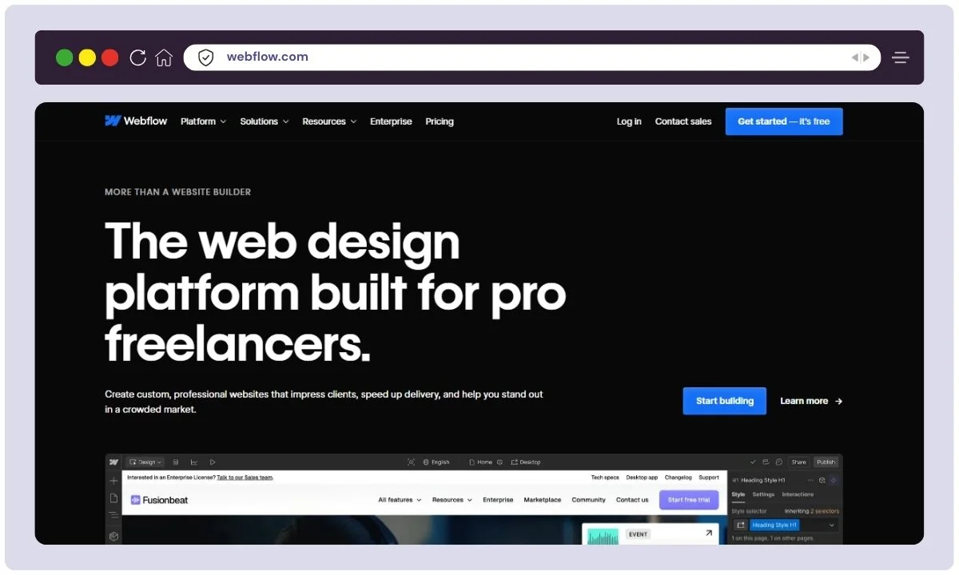Open the Home page selector in Designer

tap(480, 462)
